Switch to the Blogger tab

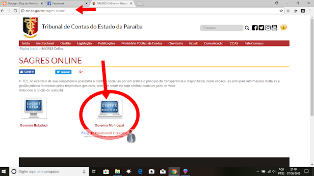[23, 3]
